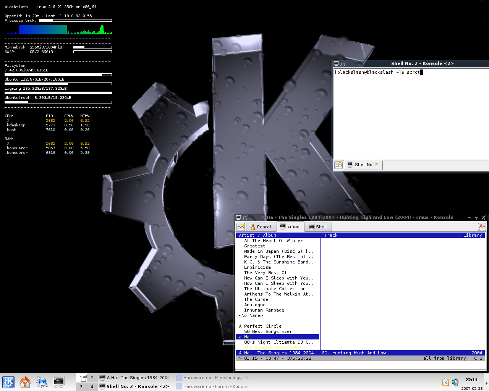
Task: Select artist A Perfect Circle
Action: point(260,326)
